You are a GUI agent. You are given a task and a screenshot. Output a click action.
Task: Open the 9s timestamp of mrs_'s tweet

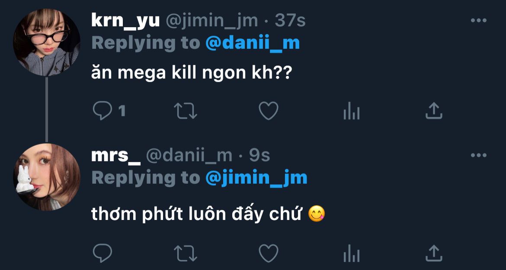pos(259,155)
